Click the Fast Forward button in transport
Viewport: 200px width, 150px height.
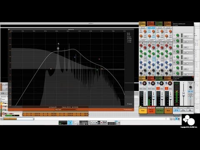[94, 122]
